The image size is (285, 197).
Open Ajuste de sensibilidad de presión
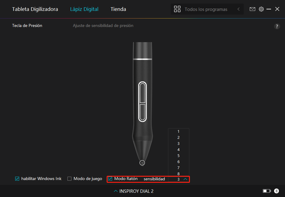103,26
